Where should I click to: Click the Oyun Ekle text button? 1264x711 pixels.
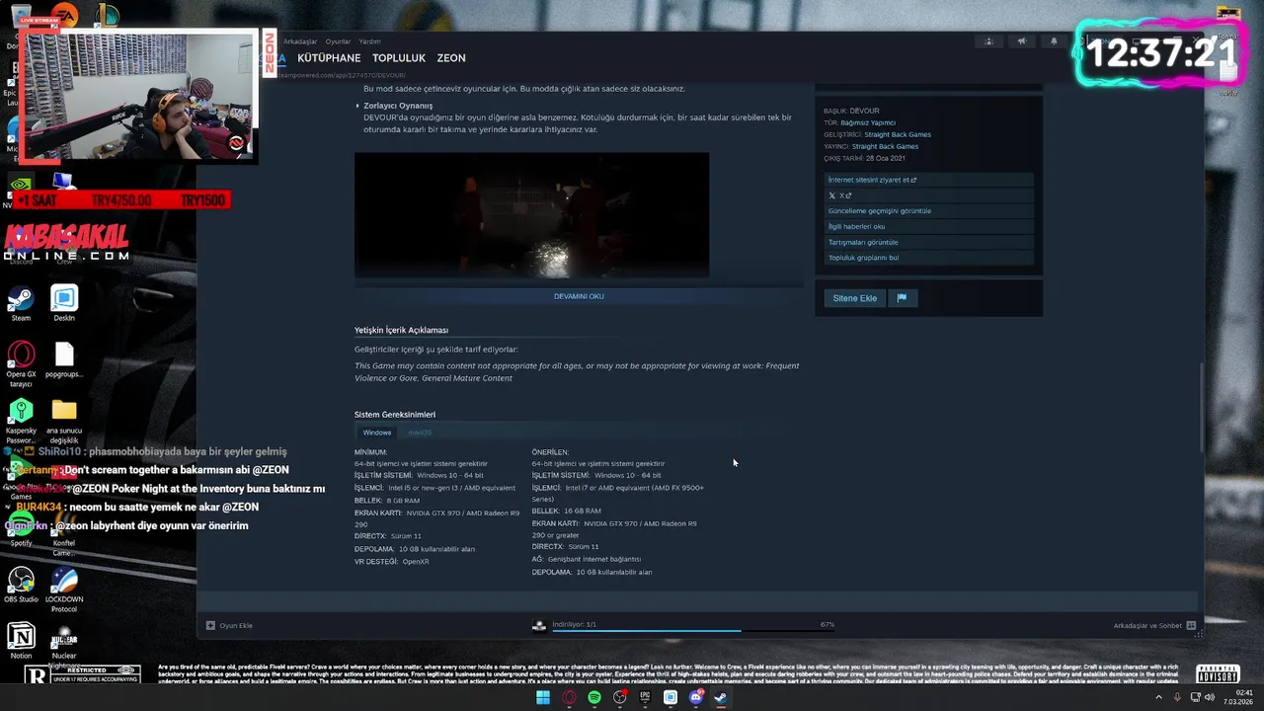(236, 625)
